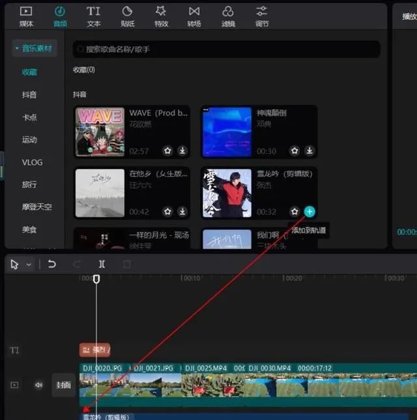Download the 神魂颠倒 song
Screen dimensions: 417x420
(x=309, y=151)
